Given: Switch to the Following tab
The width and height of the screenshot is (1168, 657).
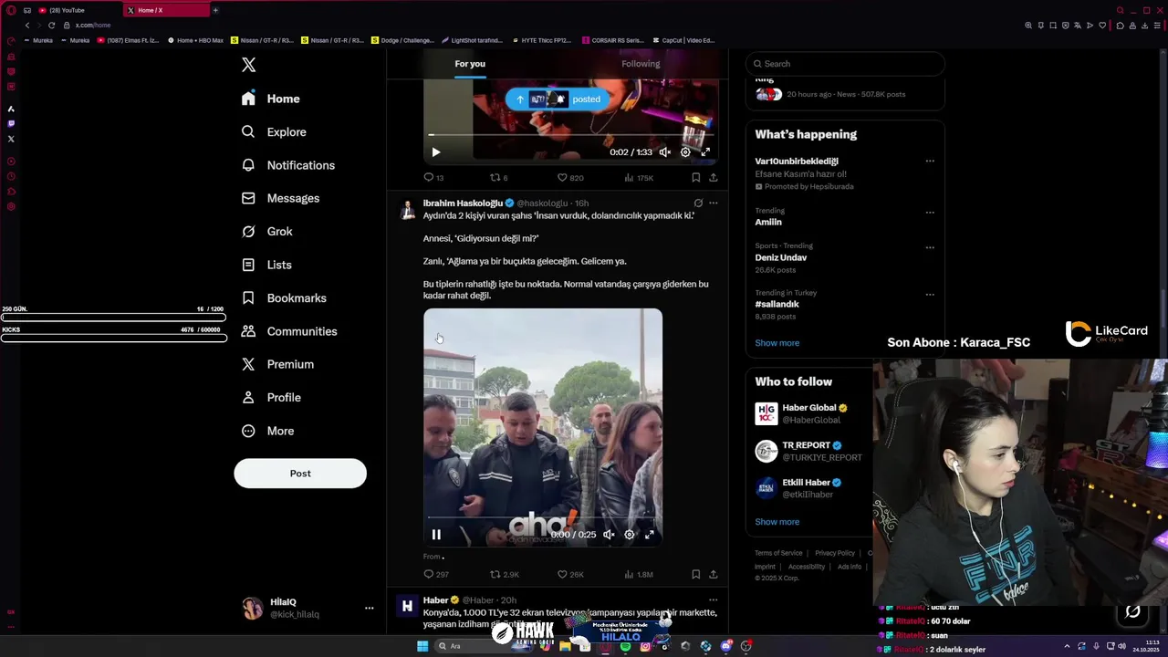Looking at the screenshot, I should pos(641,64).
